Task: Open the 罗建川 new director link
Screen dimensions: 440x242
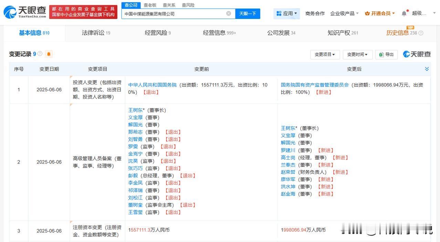Action: (288, 150)
